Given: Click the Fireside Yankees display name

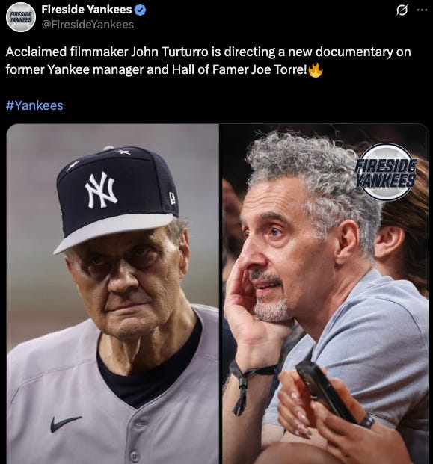Looking at the screenshot, I should pyautogui.click(x=87, y=10).
